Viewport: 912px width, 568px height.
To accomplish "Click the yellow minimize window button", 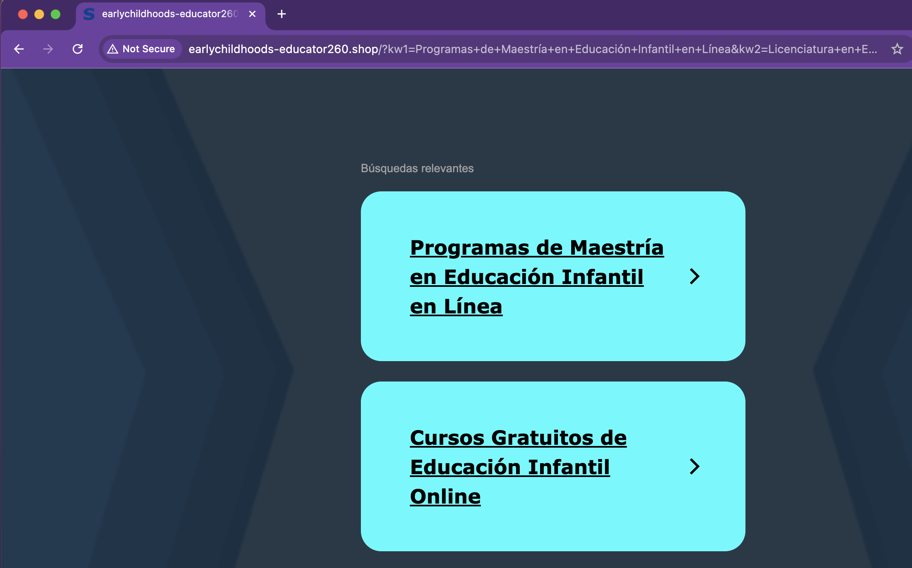I will coord(39,14).
